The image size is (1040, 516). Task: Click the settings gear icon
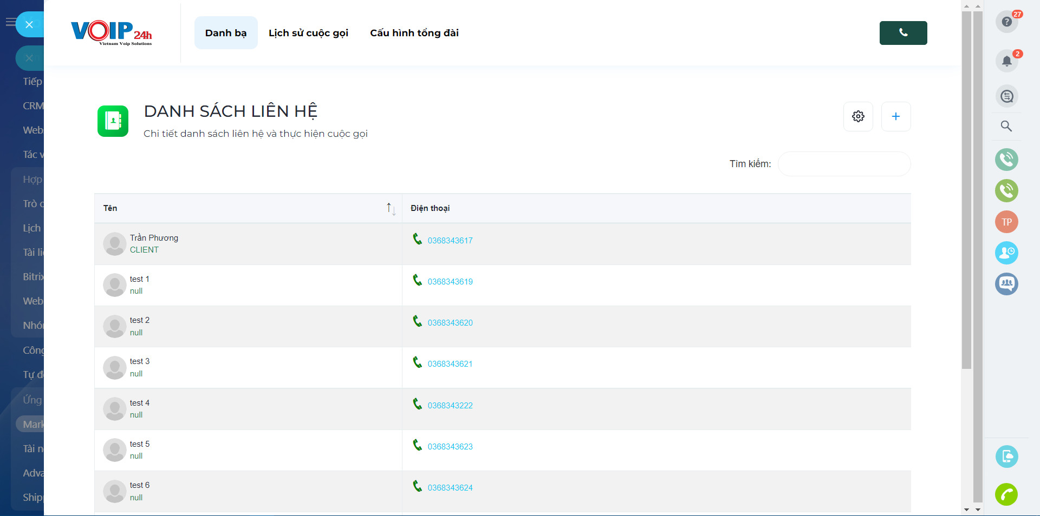click(x=858, y=116)
